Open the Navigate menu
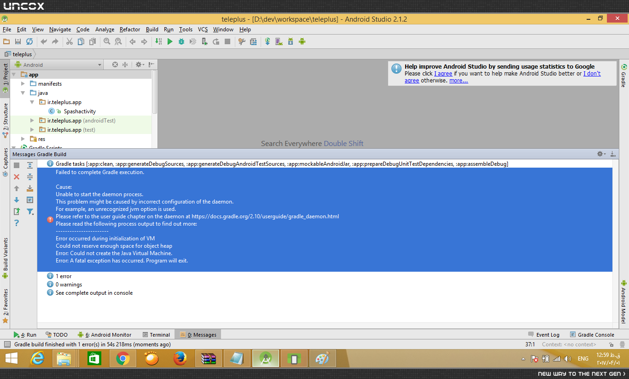 (x=60, y=29)
